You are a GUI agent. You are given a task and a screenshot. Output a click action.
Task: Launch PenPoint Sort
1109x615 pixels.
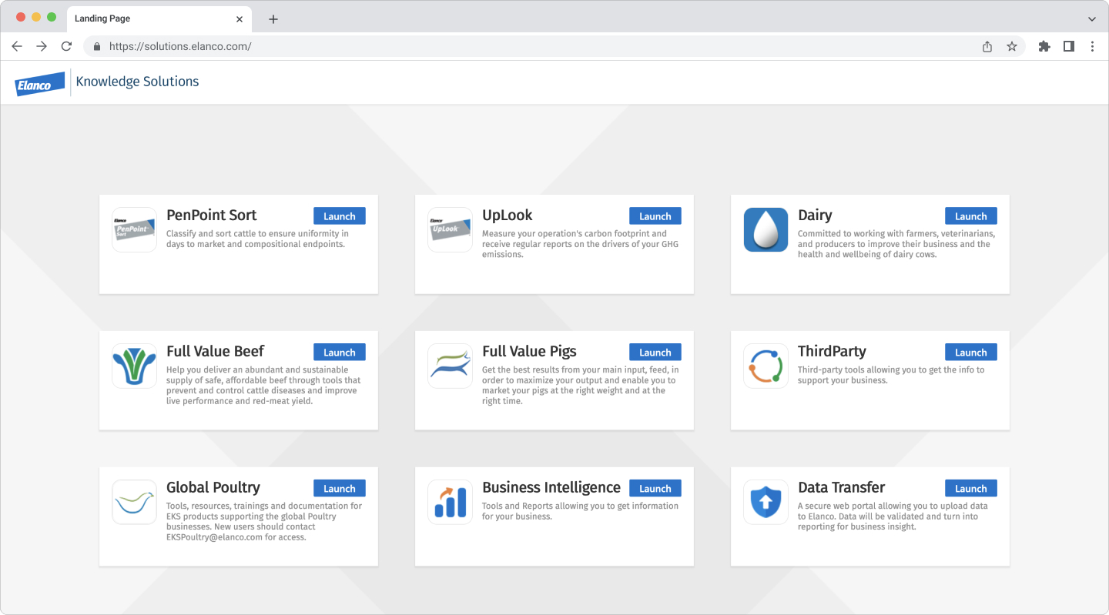click(340, 216)
